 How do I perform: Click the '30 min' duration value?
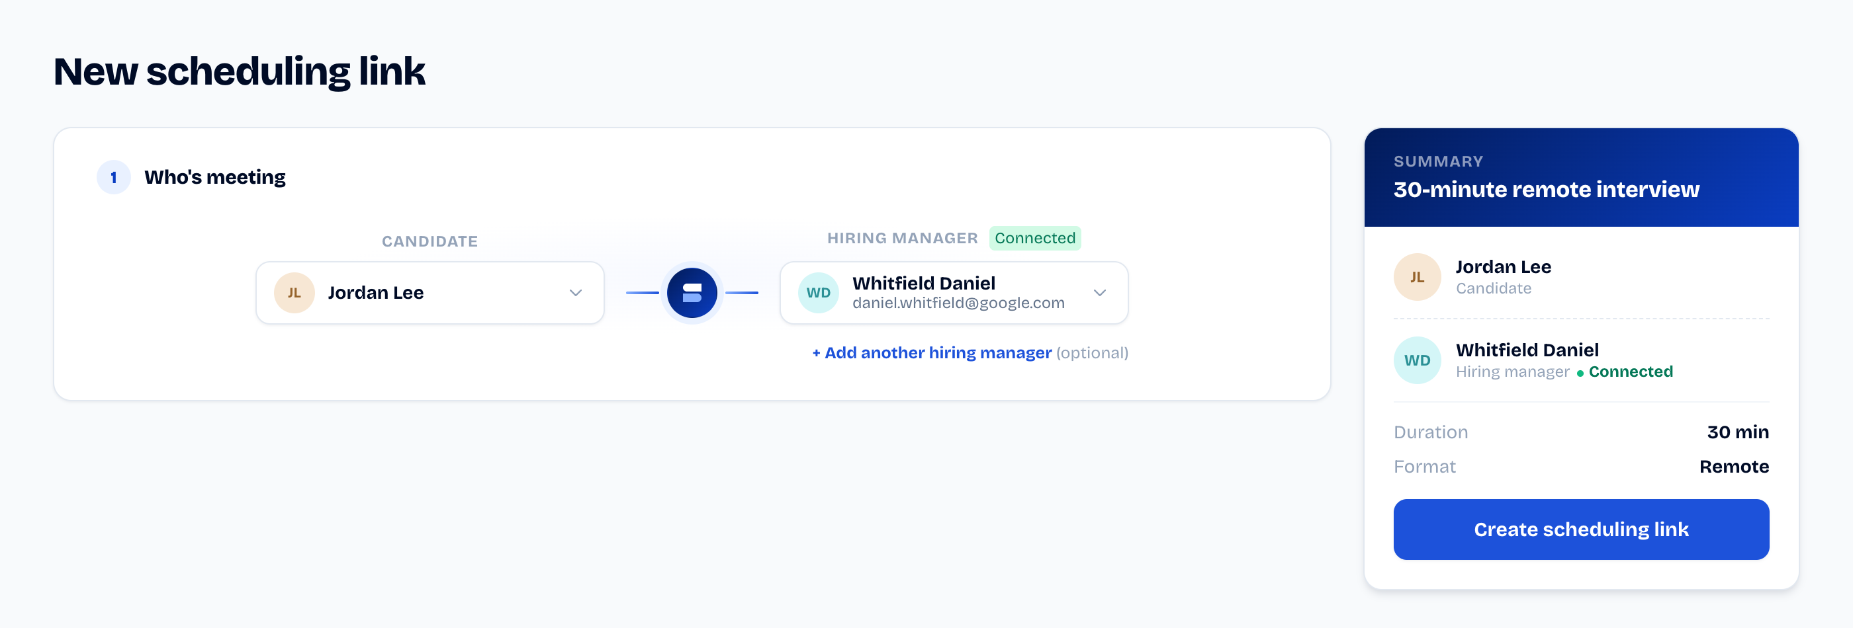tap(1738, 432)
